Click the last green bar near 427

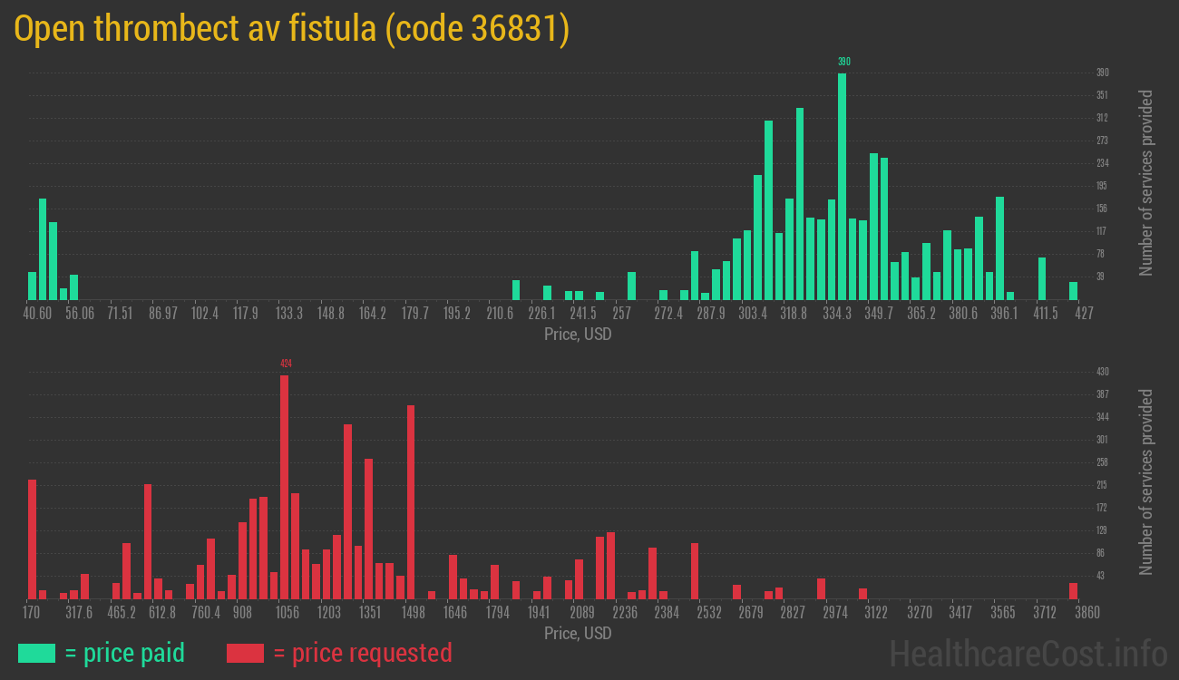tap(1073, 290)
